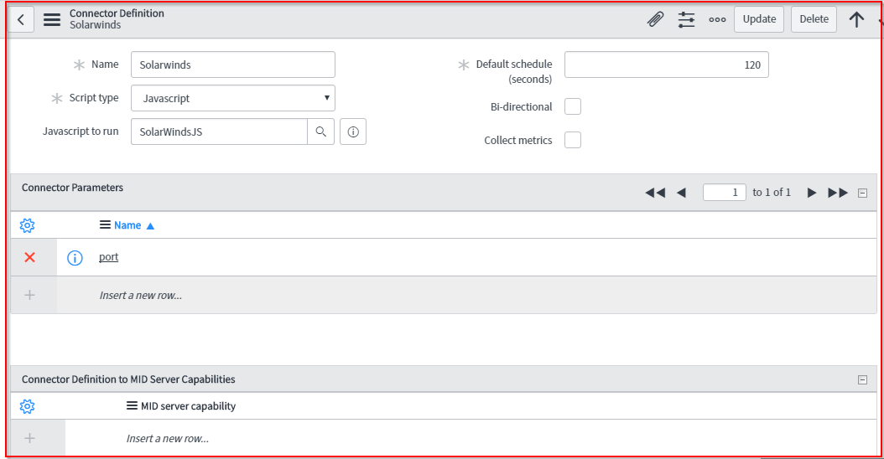This screenshot has height=459, width=884.
Task: Open Name column menu icon
Action: pyautogui.click(x=105, y=224)
